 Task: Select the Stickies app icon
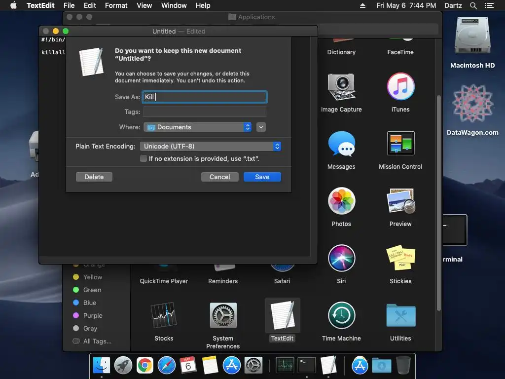point(400,258)
